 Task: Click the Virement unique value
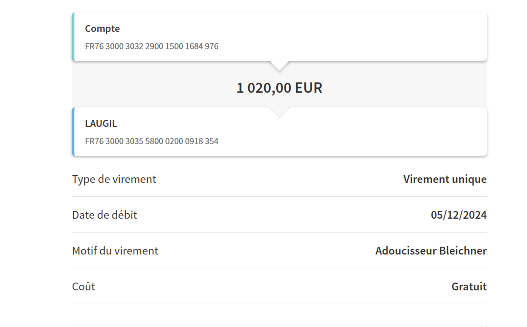[x=445, y=179]
